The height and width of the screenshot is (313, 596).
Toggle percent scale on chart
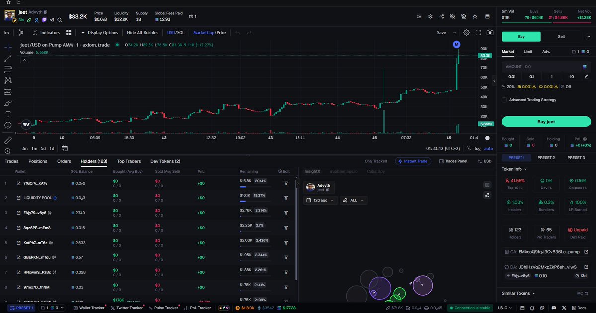point(468,148)
